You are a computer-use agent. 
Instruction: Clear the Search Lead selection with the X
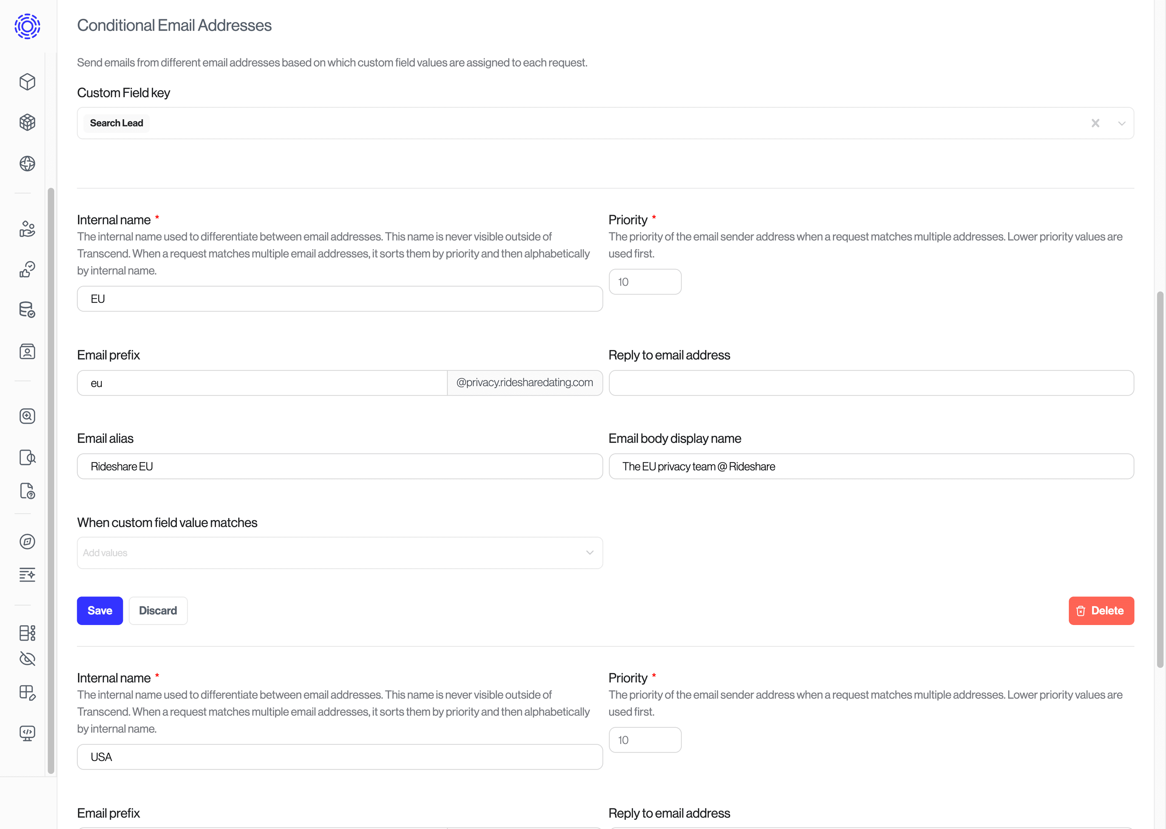(x=1096, y=123)
